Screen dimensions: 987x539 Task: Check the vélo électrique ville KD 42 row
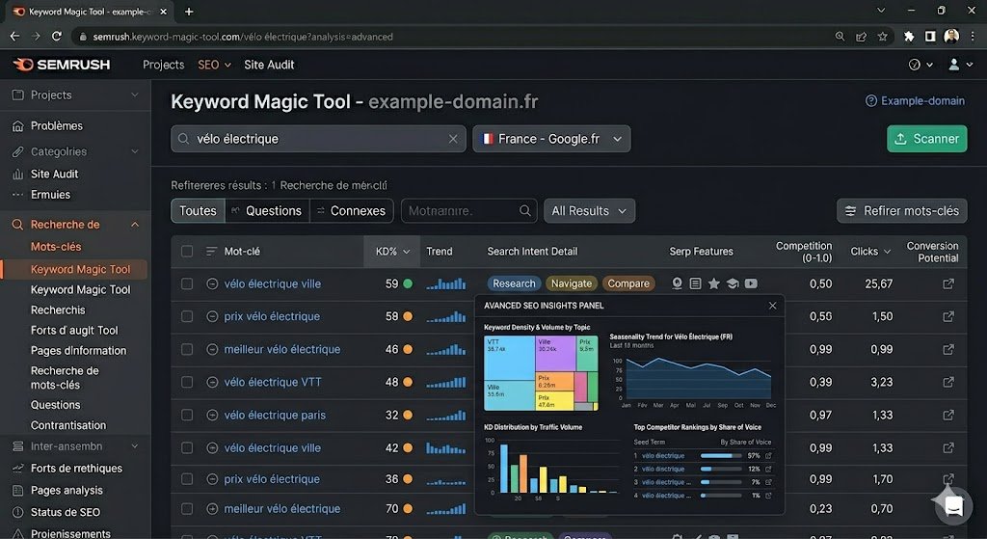(x=187, y=447)
